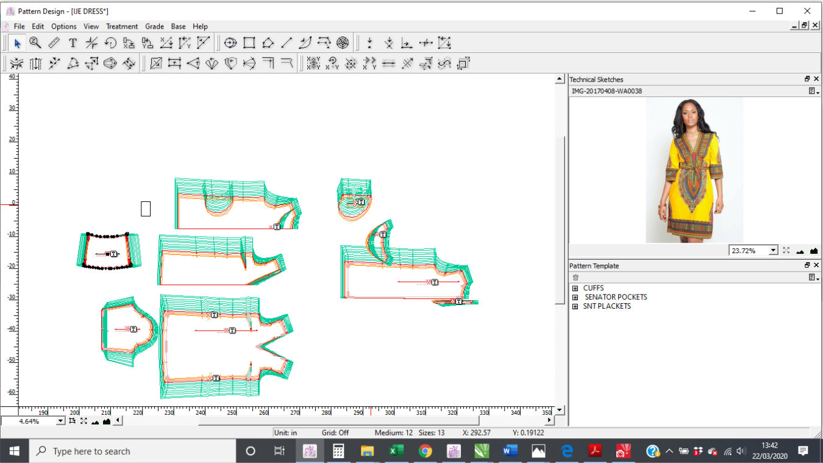Click fit-to-view icon under technical sketch

pos(786,251)
